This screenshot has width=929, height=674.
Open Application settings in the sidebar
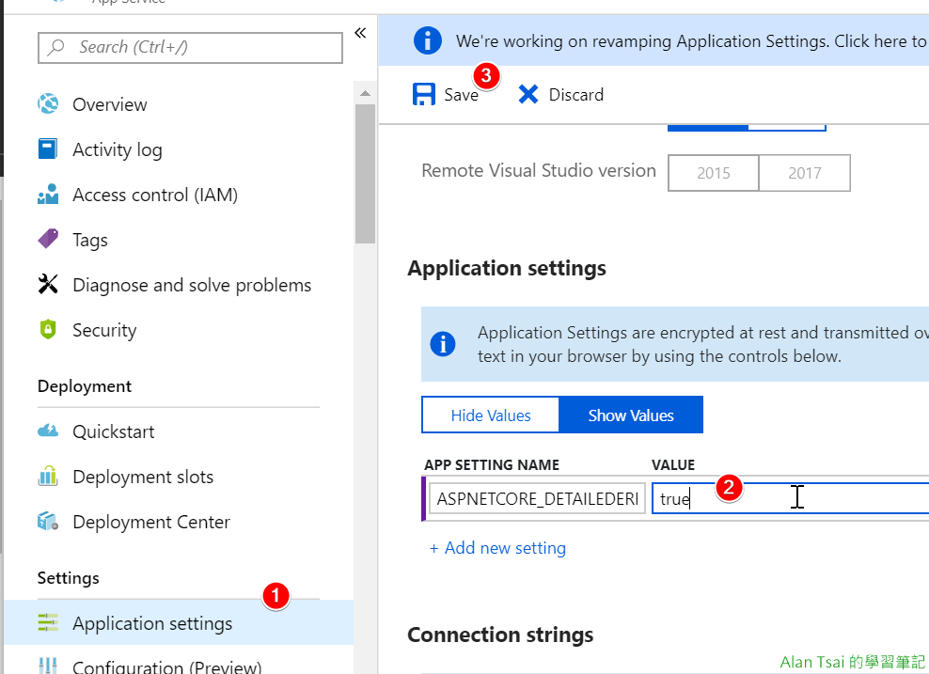152,623
